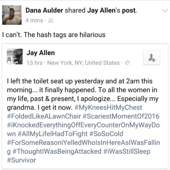Click Jay Allen's name in share header
The image size is (170, 170).
[101, 10]
